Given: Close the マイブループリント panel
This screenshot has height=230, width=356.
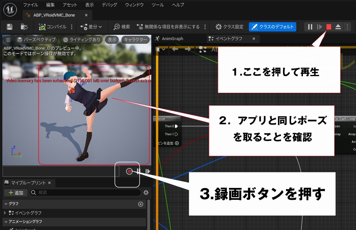Looking at the screenshot, I should 49,183.
